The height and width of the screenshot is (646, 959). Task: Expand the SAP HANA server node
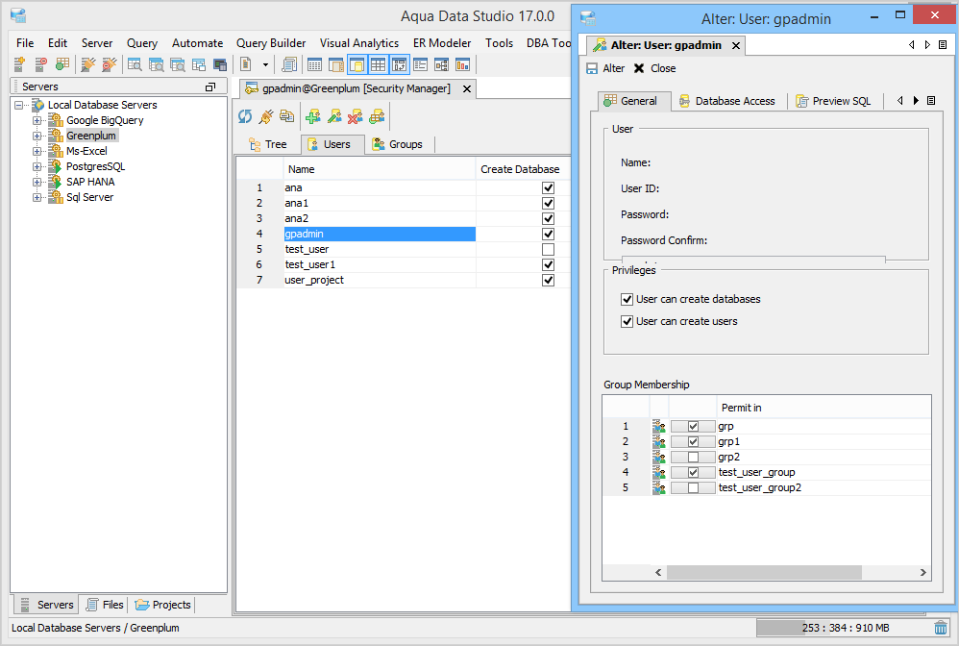click(37, 182)
